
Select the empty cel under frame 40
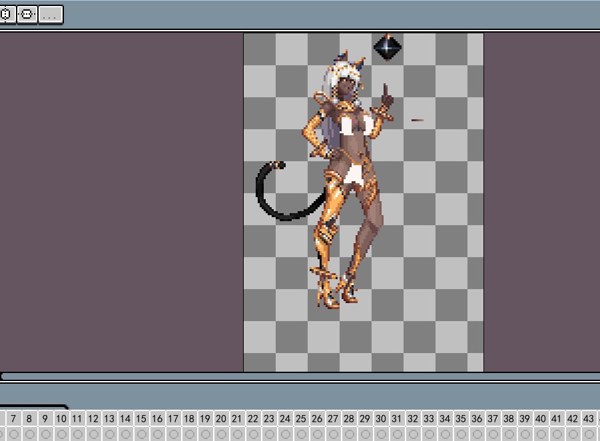click(540, 434)
